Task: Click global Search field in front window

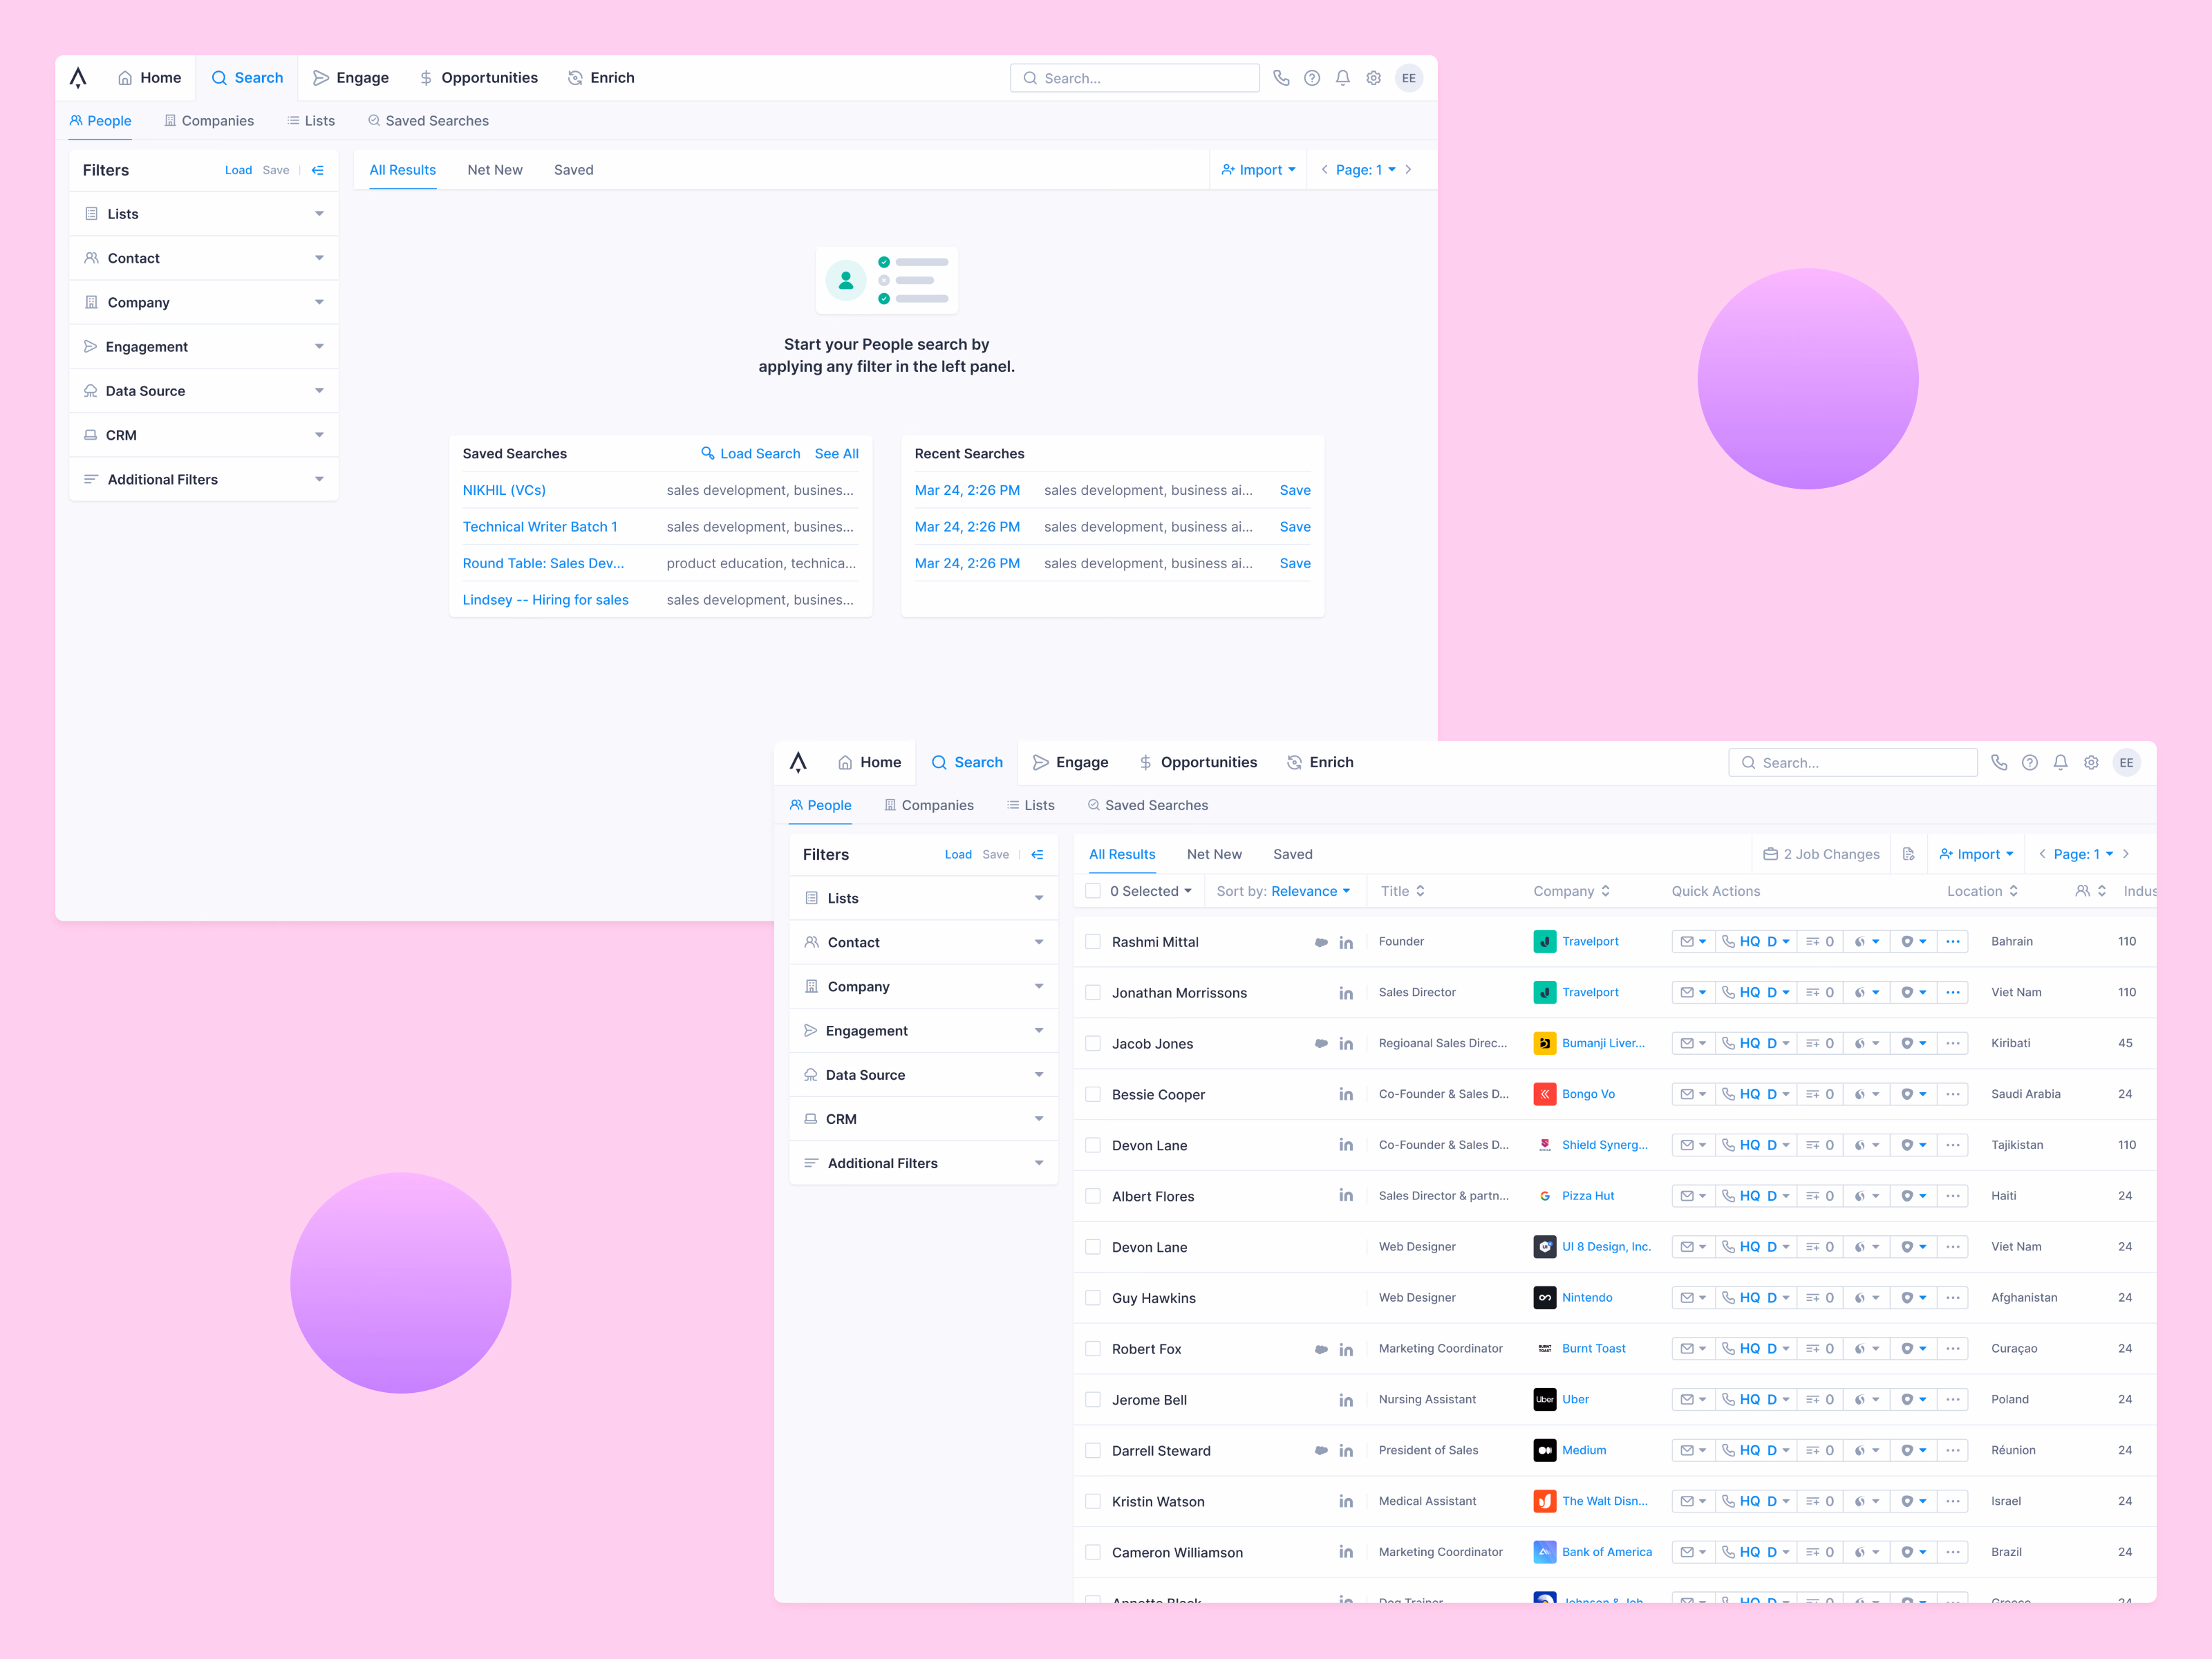Action: click(x=1853, y=762)
